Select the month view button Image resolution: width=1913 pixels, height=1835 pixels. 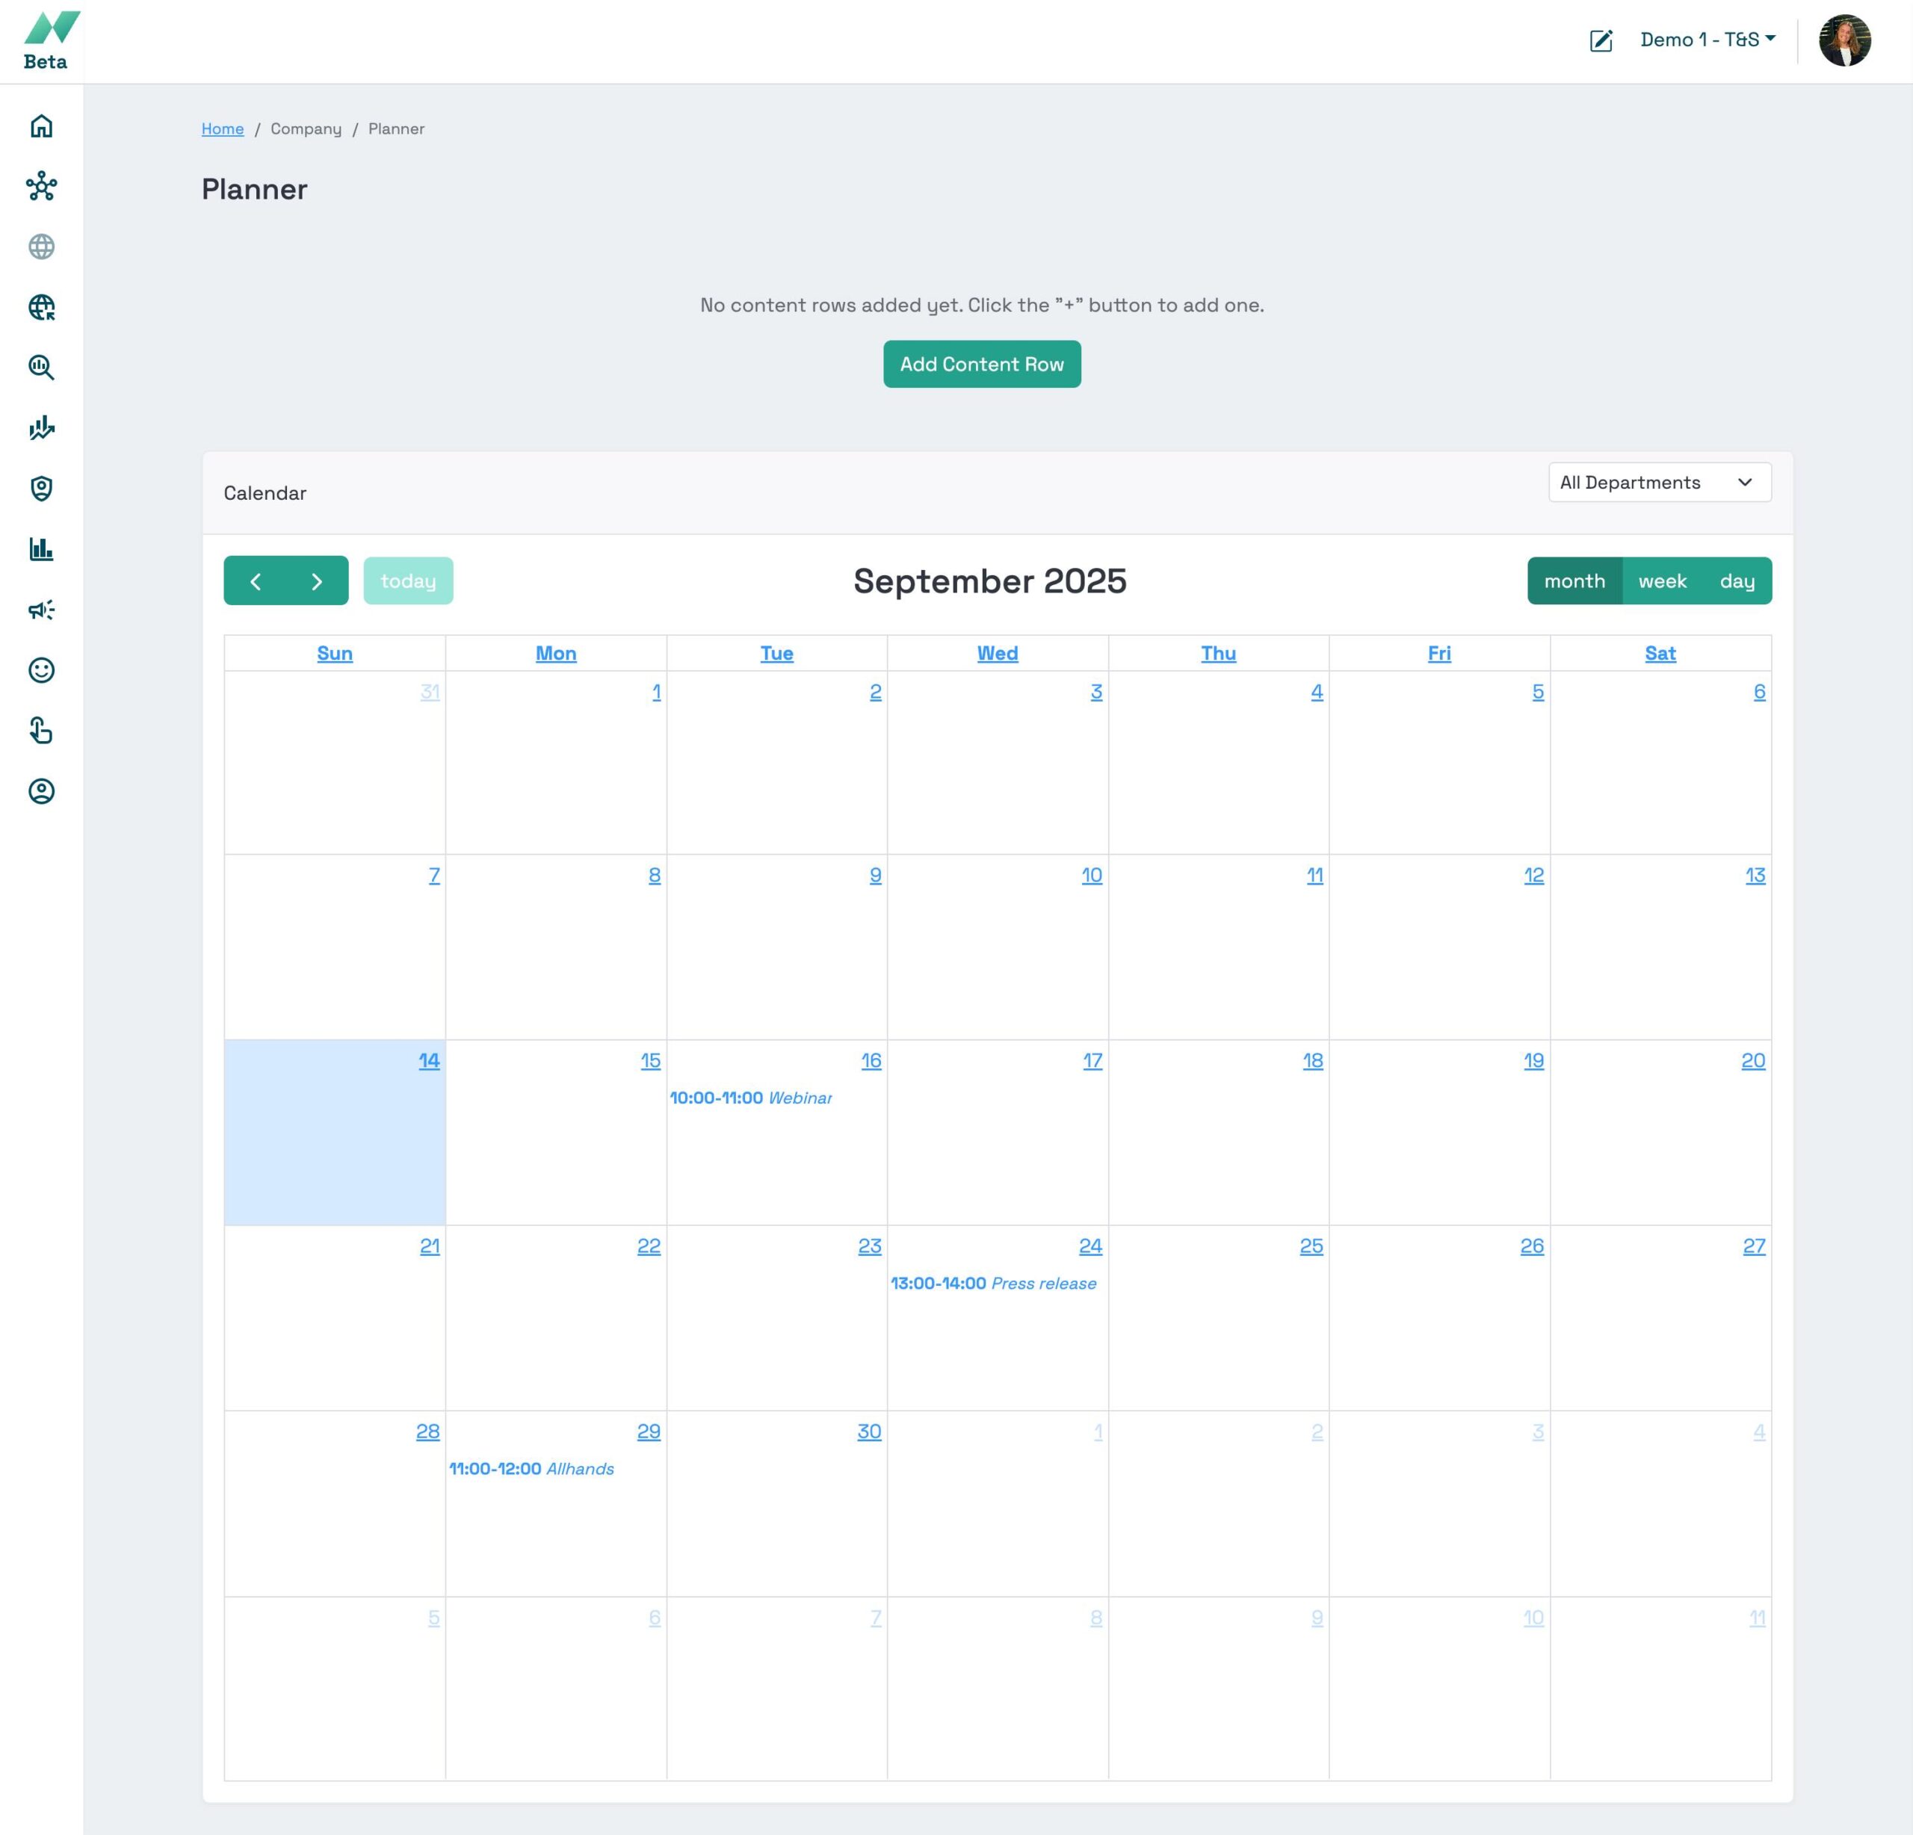[1573, 581]
